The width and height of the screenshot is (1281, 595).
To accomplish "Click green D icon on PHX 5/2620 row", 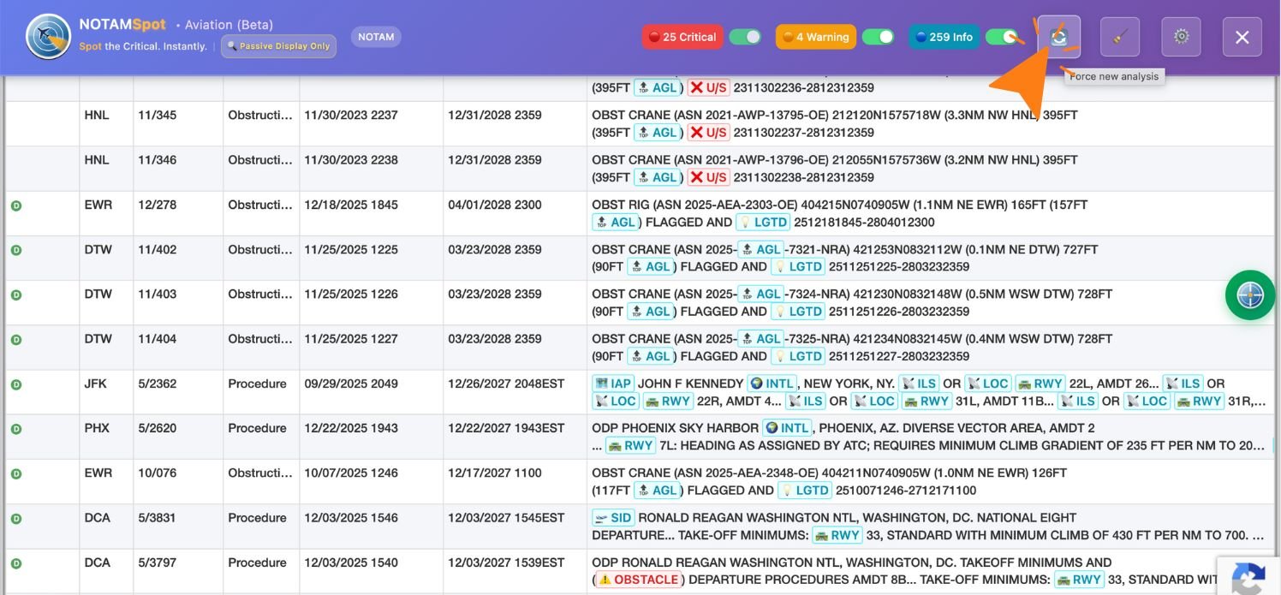I will (x=16, y=429).
